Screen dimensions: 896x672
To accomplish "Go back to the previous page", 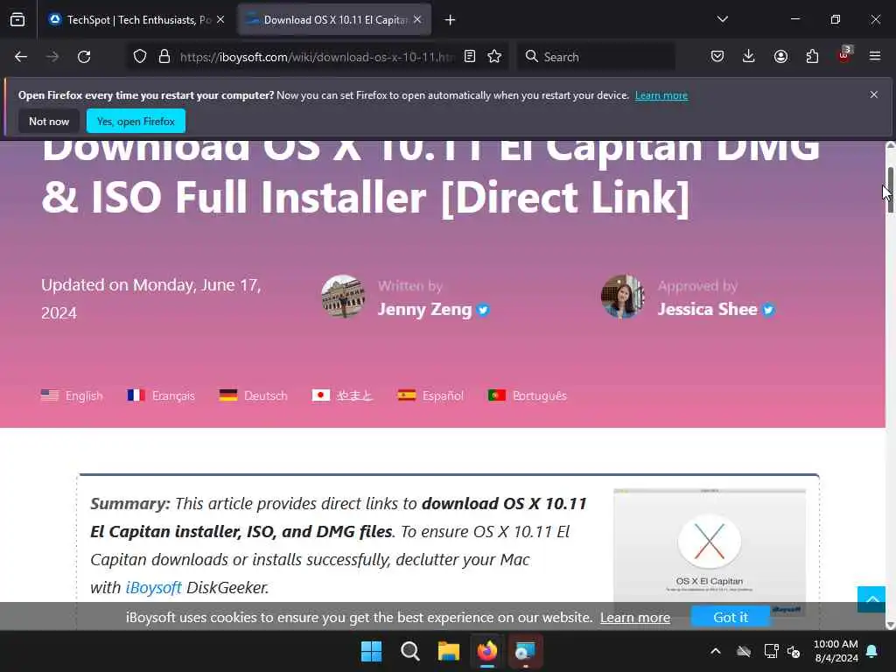I will tap(21, 57).
